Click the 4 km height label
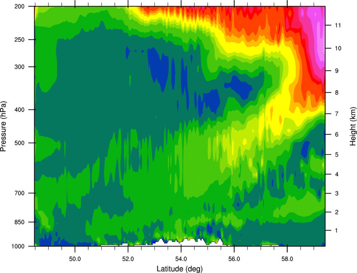357x273 pixels. click(x=337, y=174)
